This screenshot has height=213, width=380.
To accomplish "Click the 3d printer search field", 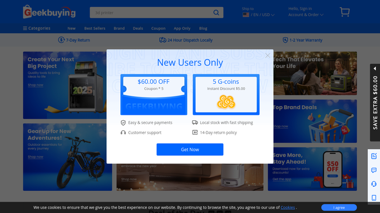I will click(152, 13).
